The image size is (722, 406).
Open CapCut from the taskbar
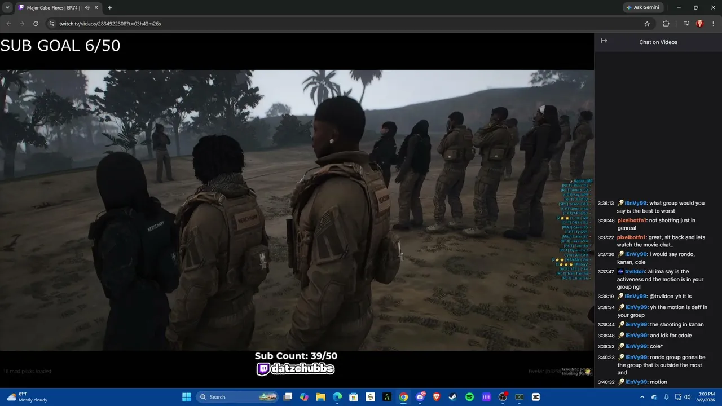pyautogui.click(x=536, y=397)
